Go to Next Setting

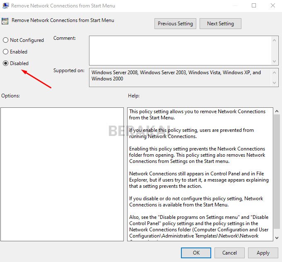220,24
